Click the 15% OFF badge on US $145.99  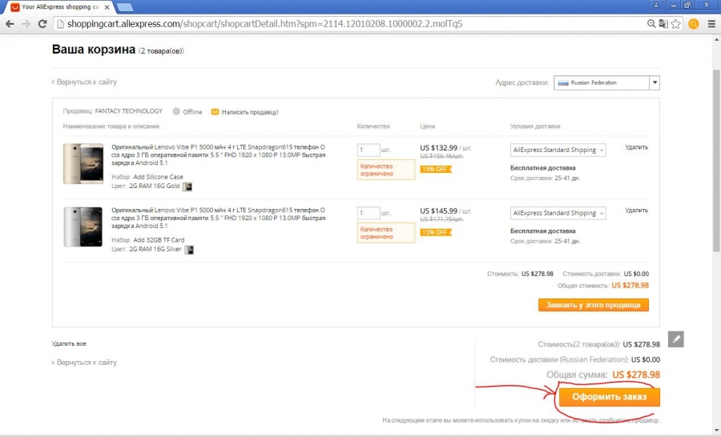pos(436,232)
